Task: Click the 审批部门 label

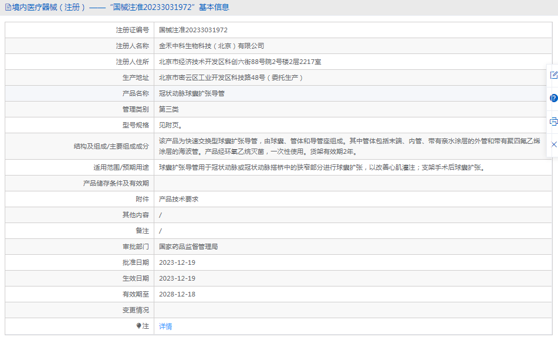Action: tap(136, 247)
